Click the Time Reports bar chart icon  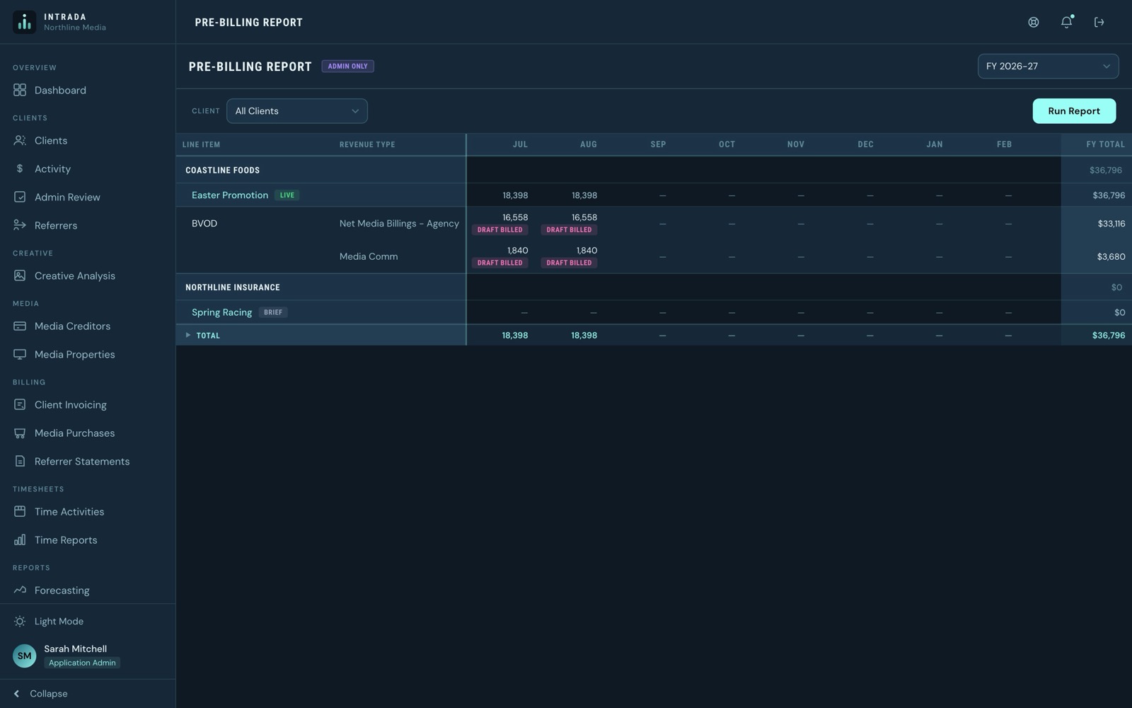tap(20, 539)
